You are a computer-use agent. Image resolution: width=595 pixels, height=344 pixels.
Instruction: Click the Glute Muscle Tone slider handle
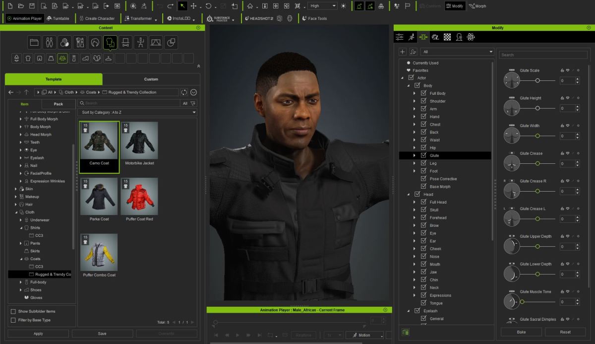click(x=522, y=302)
